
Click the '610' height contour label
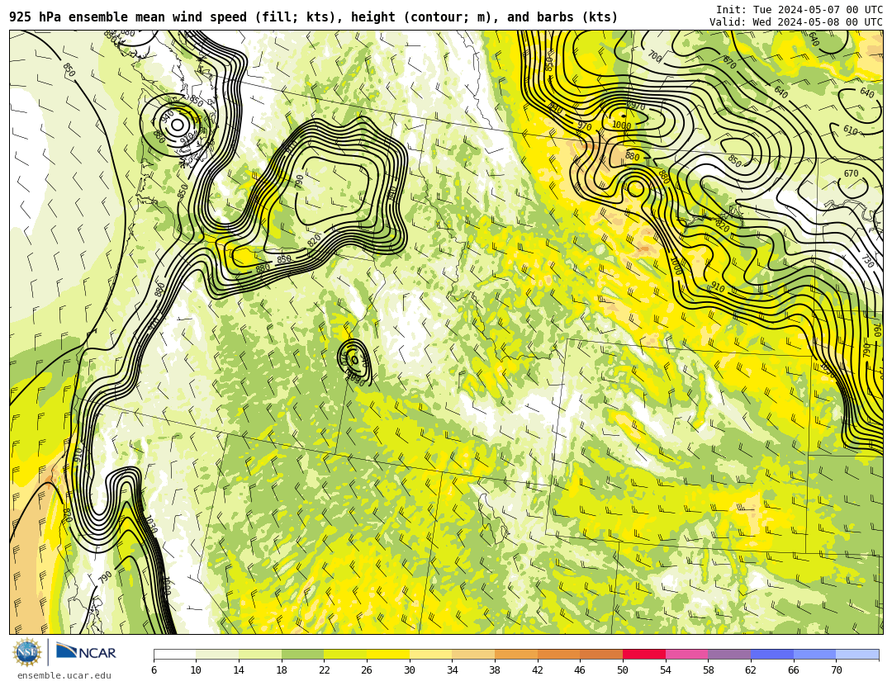(850, 130)
